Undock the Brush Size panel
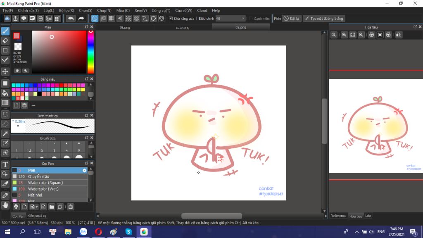The height and width of the screenshot is (238, 423). click(87, 138)
